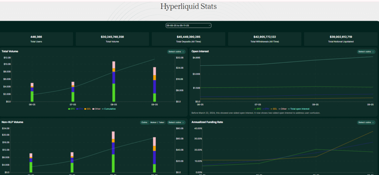Image resolution: width=379 pixels, height=175 pixels.
Task: Open the 05-05-25 to 05-11-25 date range dropdown
Action: click(188, 25)
